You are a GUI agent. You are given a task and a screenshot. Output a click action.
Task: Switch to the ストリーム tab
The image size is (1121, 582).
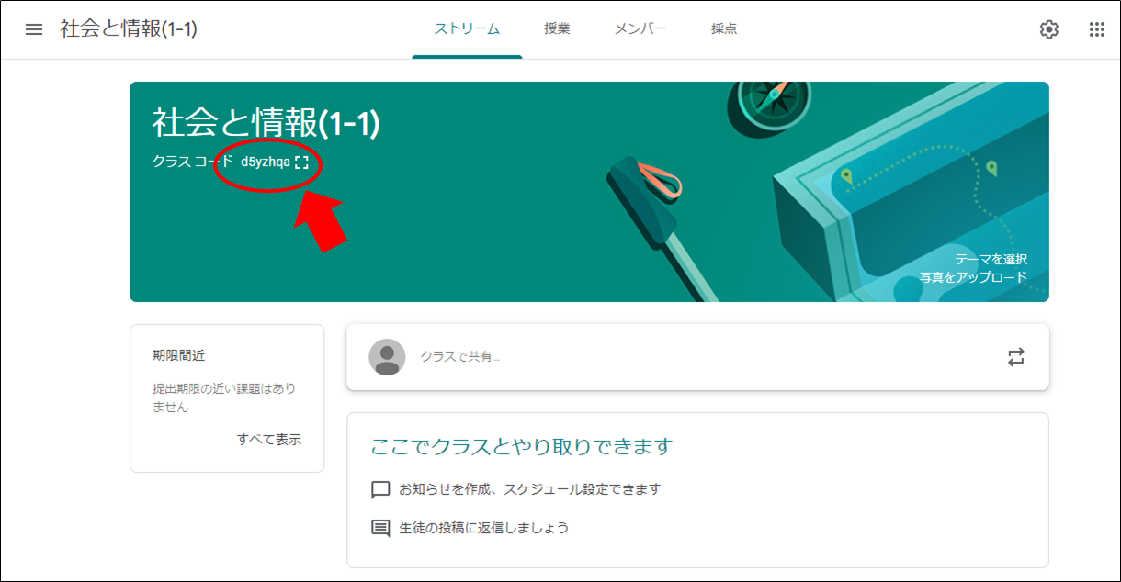(467, 29)
